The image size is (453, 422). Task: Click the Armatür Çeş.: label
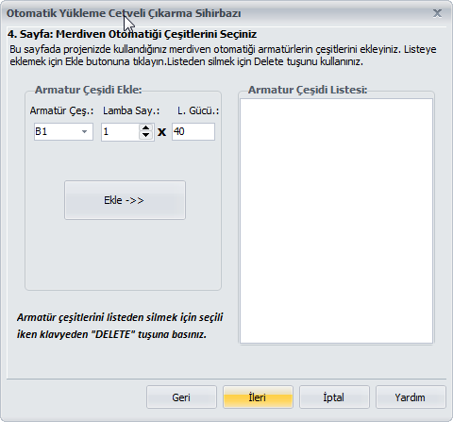(x=61, y=110)
